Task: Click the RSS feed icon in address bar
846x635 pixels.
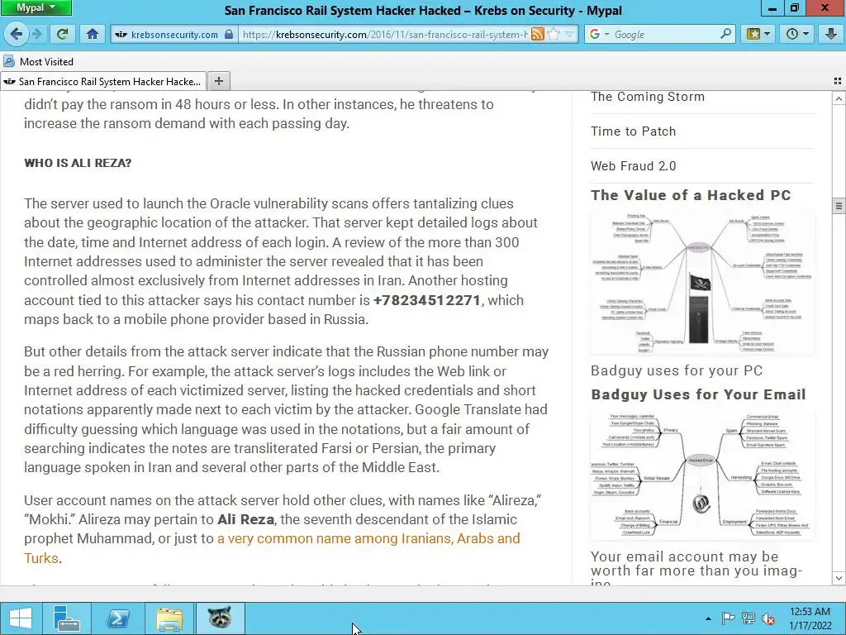Action: pos(537,34)
